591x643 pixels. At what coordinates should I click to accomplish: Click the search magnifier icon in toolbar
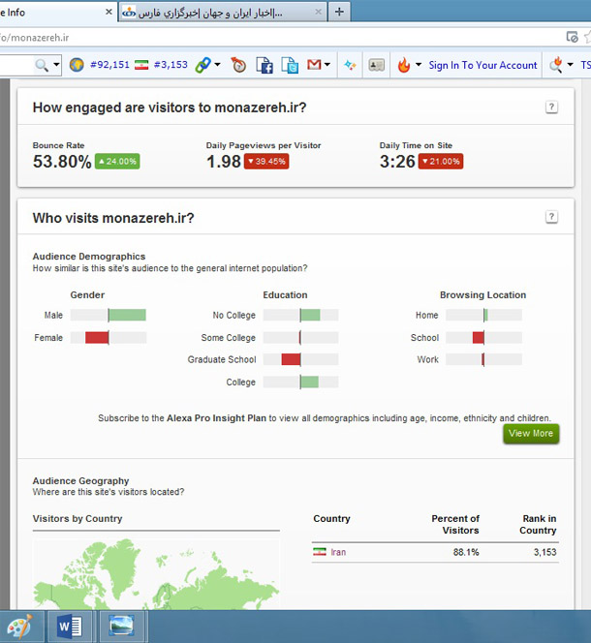pos(42,65)
